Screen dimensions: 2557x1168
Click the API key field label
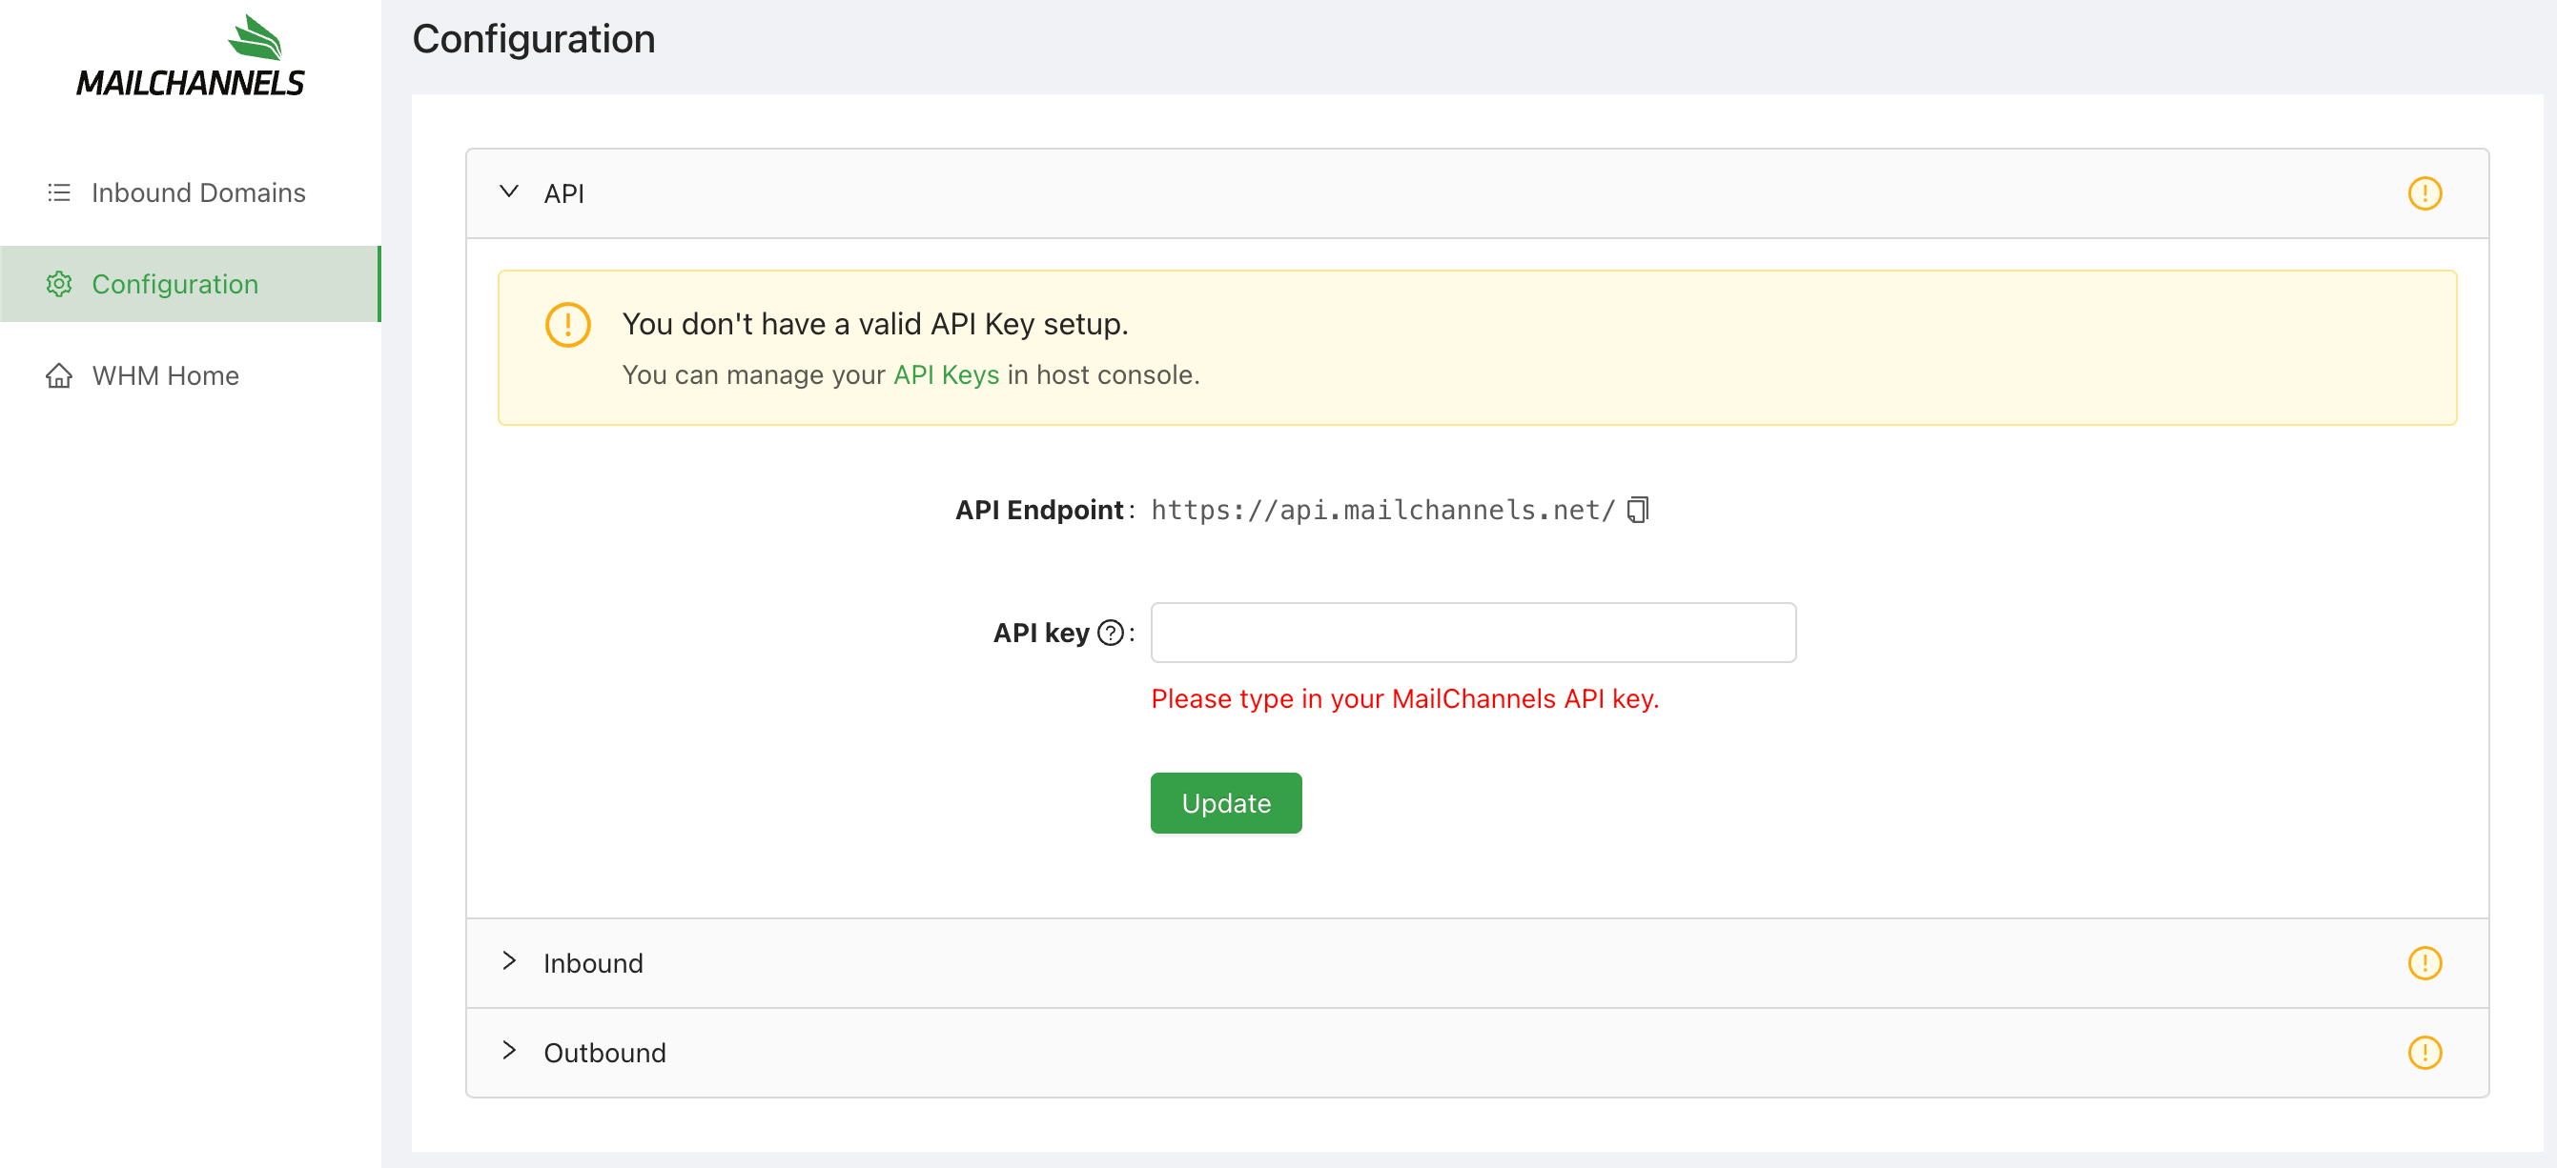(x=1041, y=633)
